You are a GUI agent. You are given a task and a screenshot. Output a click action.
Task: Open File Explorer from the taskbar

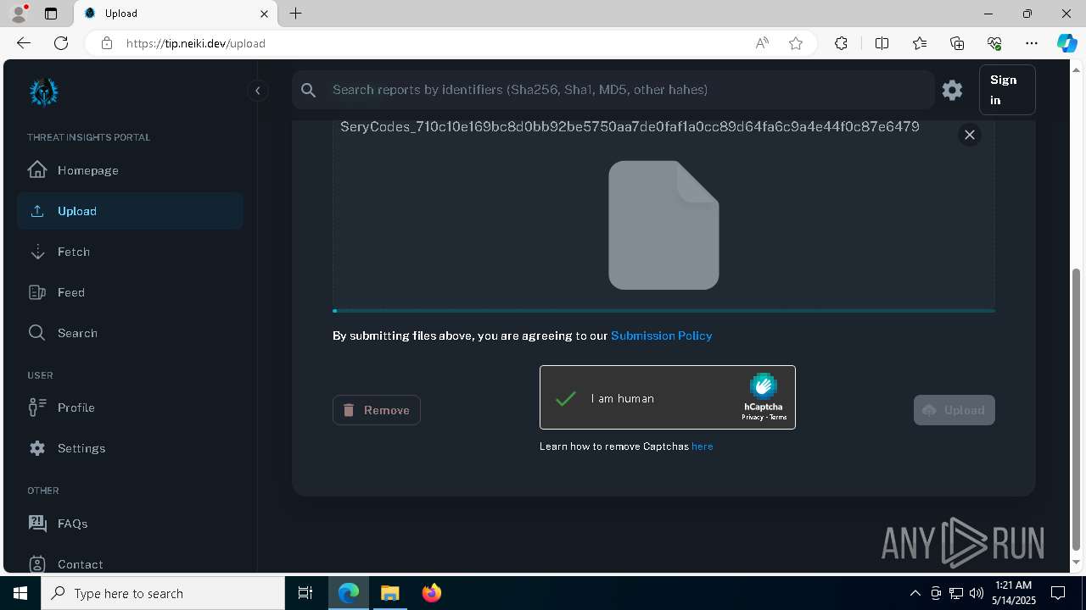(x=389, y=593)
